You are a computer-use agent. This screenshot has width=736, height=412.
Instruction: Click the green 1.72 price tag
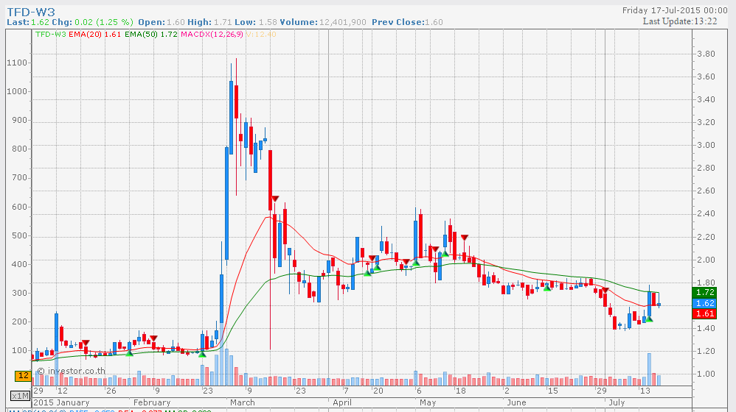pos(704,292)
